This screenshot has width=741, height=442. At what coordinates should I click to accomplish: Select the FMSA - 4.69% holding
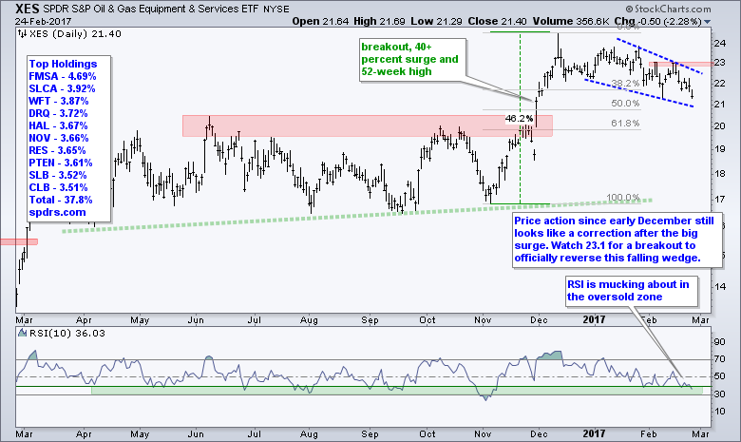click(x=63, y=76)
